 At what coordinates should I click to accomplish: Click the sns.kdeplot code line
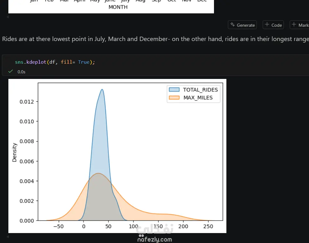(x=55, y=62)
